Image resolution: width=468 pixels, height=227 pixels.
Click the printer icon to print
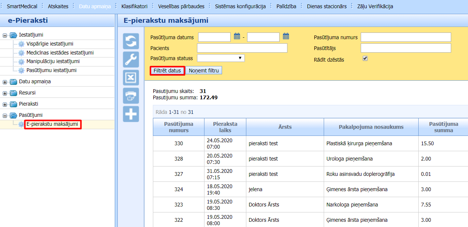131,96
